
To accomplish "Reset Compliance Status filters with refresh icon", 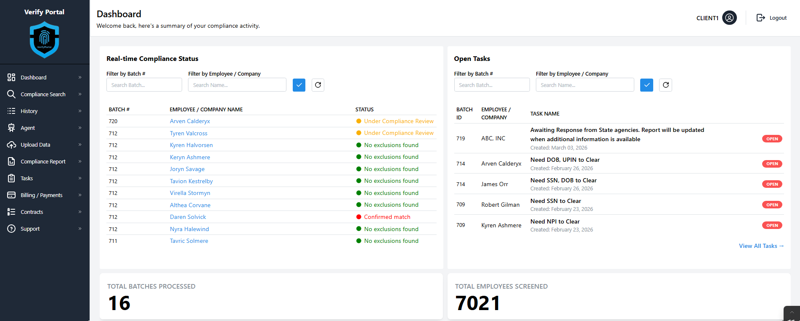I will pyautogui.click(x=318, y=85).
